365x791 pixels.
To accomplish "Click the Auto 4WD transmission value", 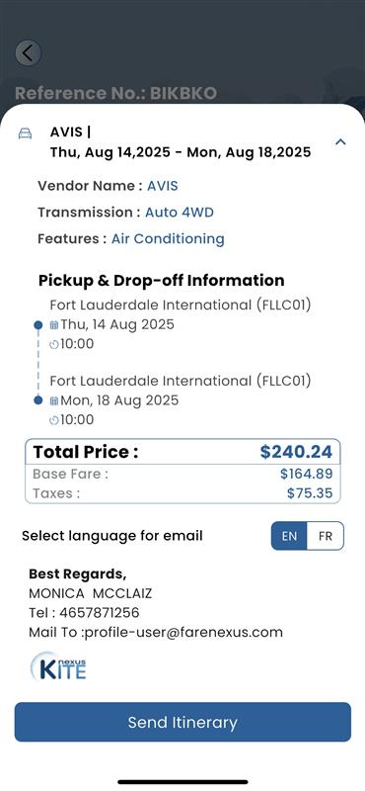I will click(x=180, y=213).
